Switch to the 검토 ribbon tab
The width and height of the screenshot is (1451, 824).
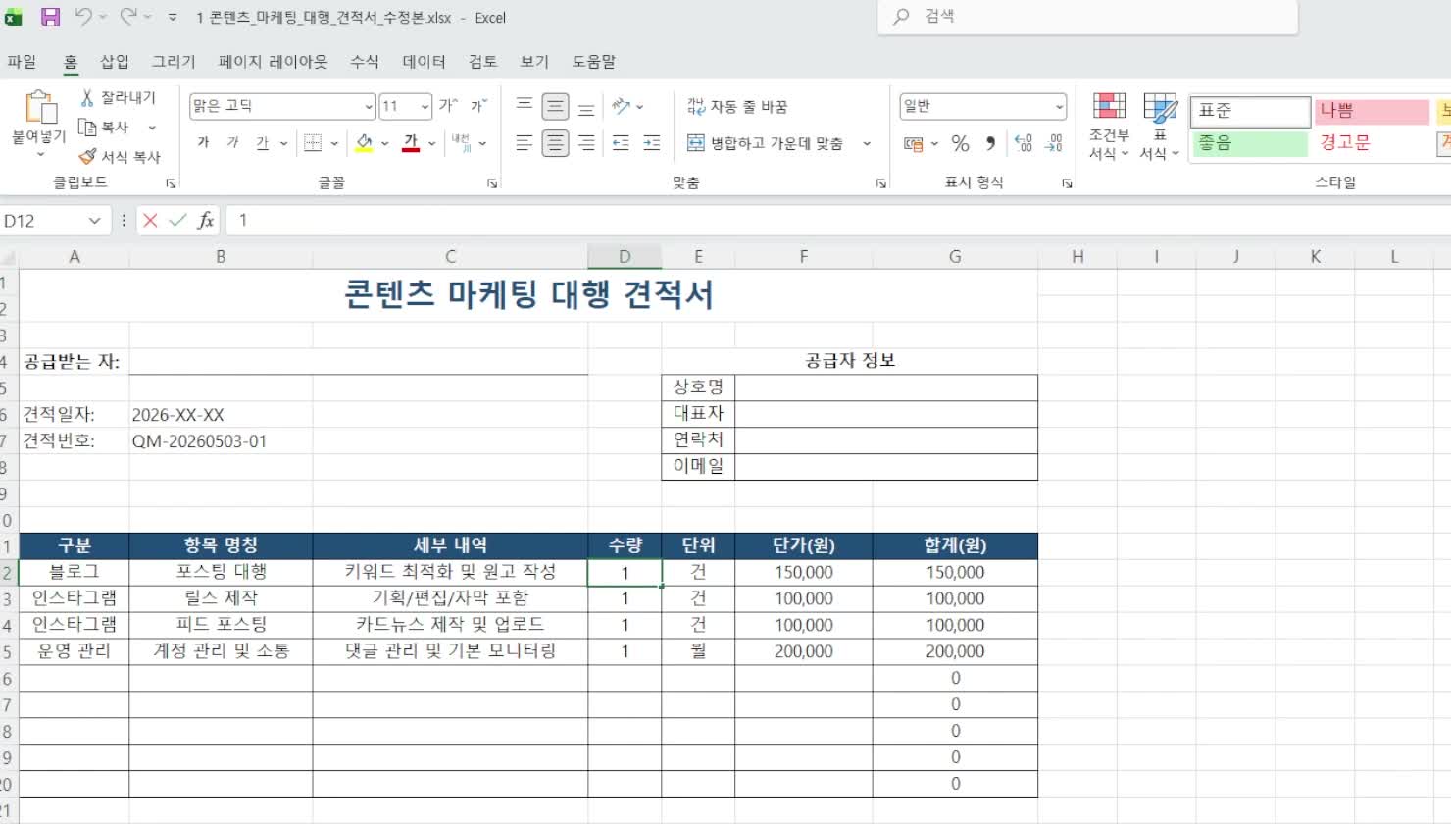click(482, 61)
